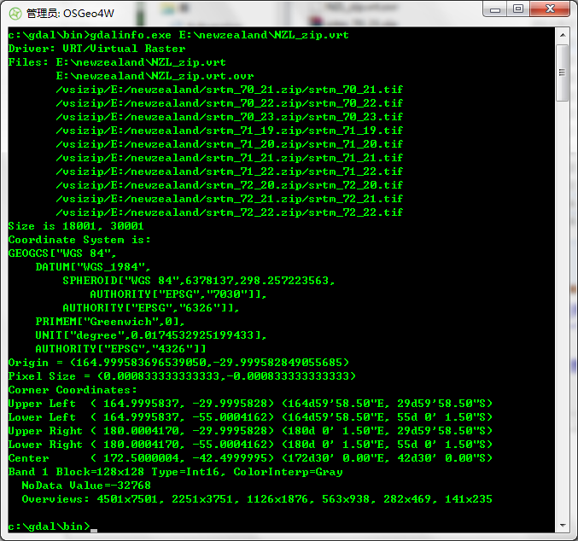The width and height of the screenshot is (578, 541).
Task: Maximize the OSGeo4W console window
Action: tap(518, 9)
